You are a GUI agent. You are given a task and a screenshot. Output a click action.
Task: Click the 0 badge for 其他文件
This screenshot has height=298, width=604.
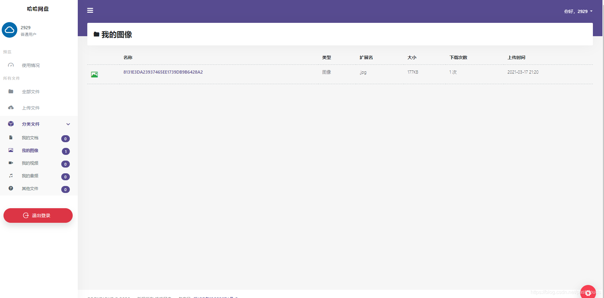65,189
